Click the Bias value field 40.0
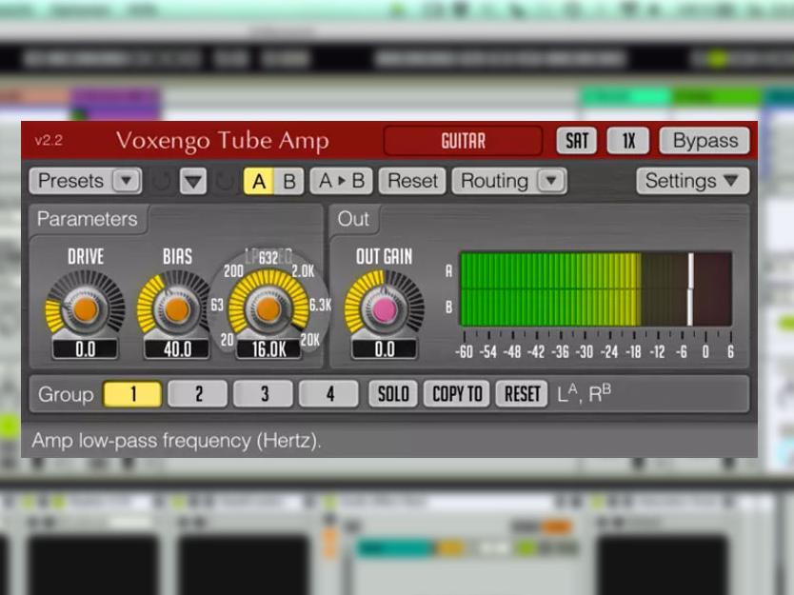This screenshot has width=794, height=595. tap(177, 349)
